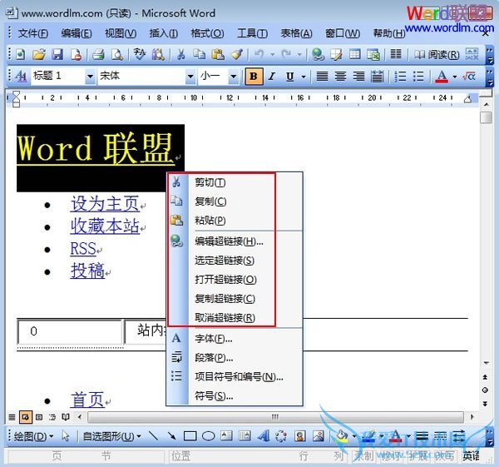Click the Open folder icon

(x=39, y=55)
